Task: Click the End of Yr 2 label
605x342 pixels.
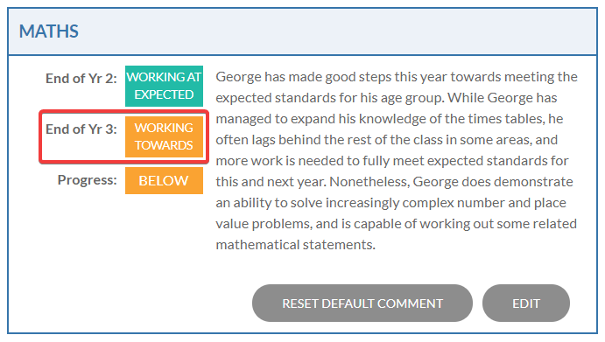Action: point(81,78)
